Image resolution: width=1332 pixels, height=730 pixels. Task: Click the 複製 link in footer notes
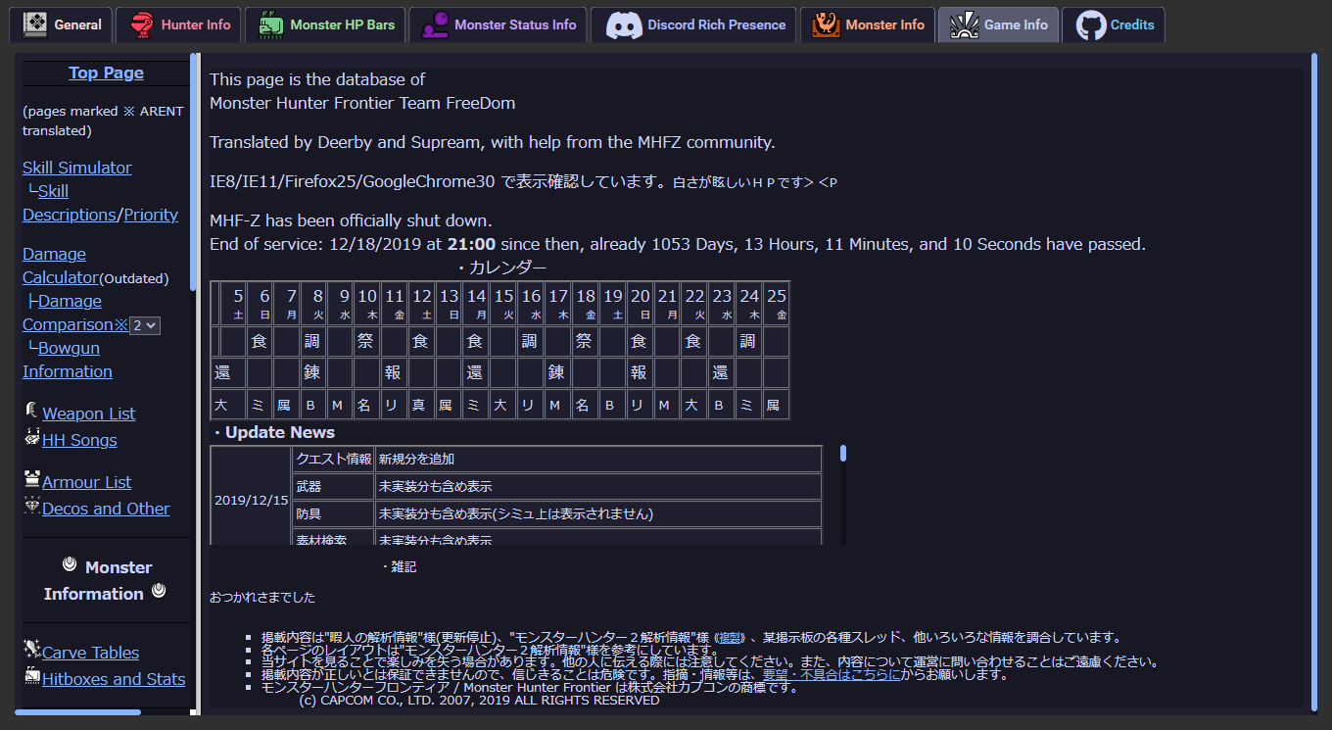tap(730, 638)
